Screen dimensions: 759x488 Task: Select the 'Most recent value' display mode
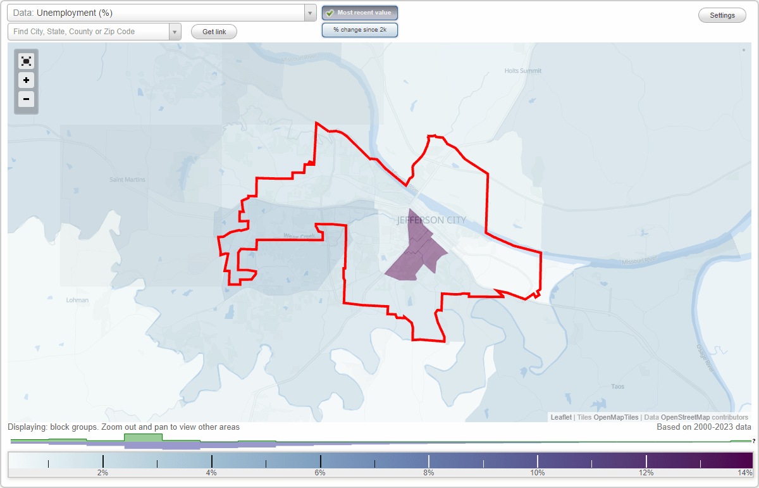click(x=359, y=12)
